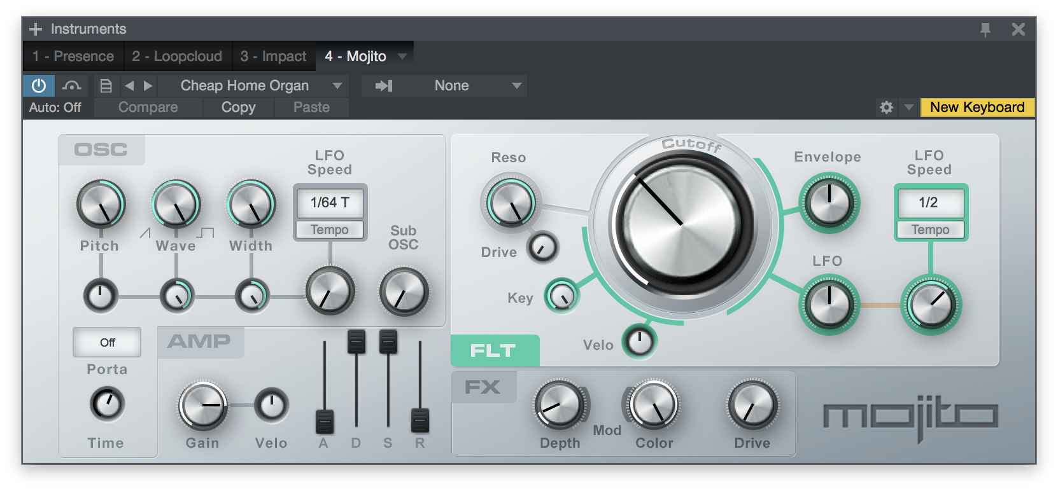1058x491 pixels.
Task: Toggle the filter LFO Tempo sync button
Action: click(x=931, y=230)
